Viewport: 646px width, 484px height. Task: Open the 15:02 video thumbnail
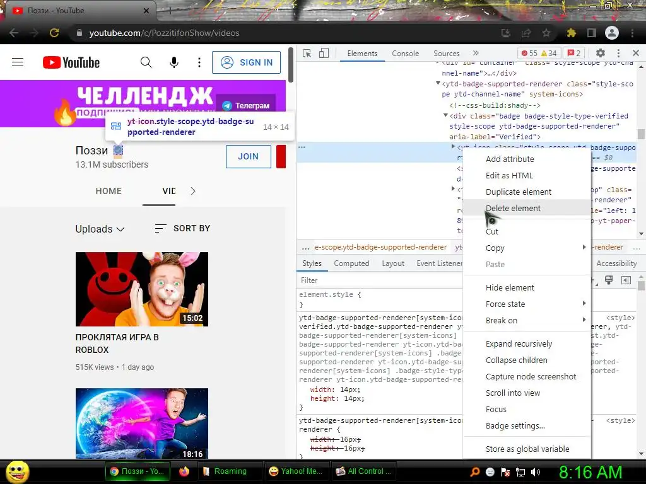click(x=142, y=289)
